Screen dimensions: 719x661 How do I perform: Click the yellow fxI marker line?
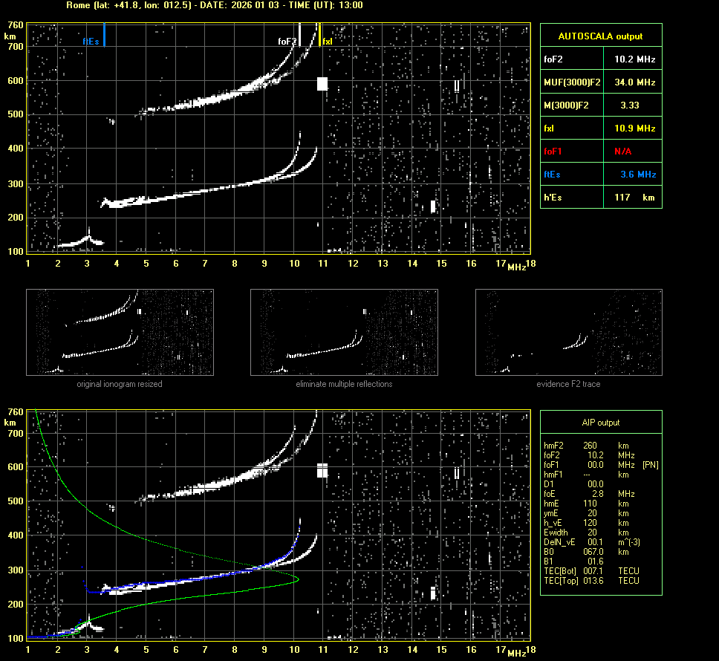click(319, 36)
